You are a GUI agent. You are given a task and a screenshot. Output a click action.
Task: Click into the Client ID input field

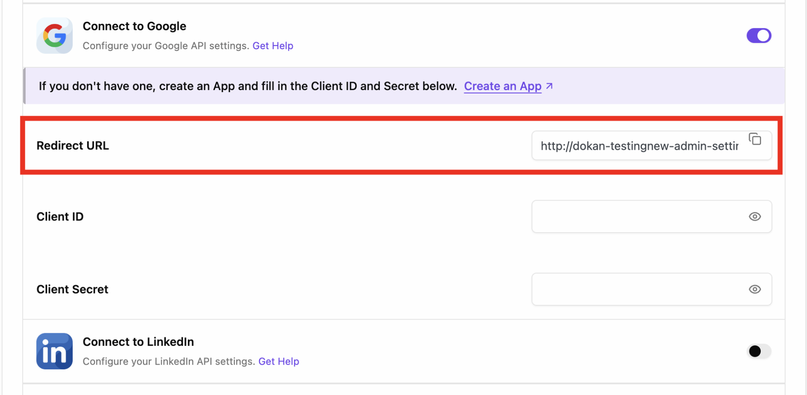[x=651, y=217]
